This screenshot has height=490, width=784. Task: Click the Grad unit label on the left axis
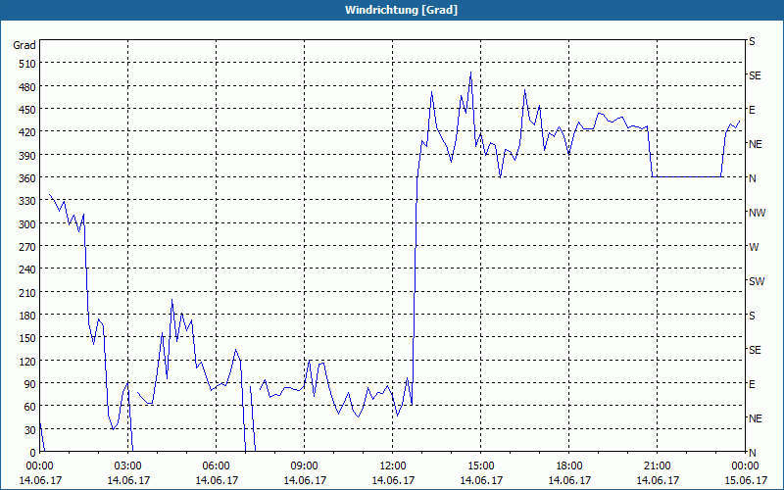24,45
